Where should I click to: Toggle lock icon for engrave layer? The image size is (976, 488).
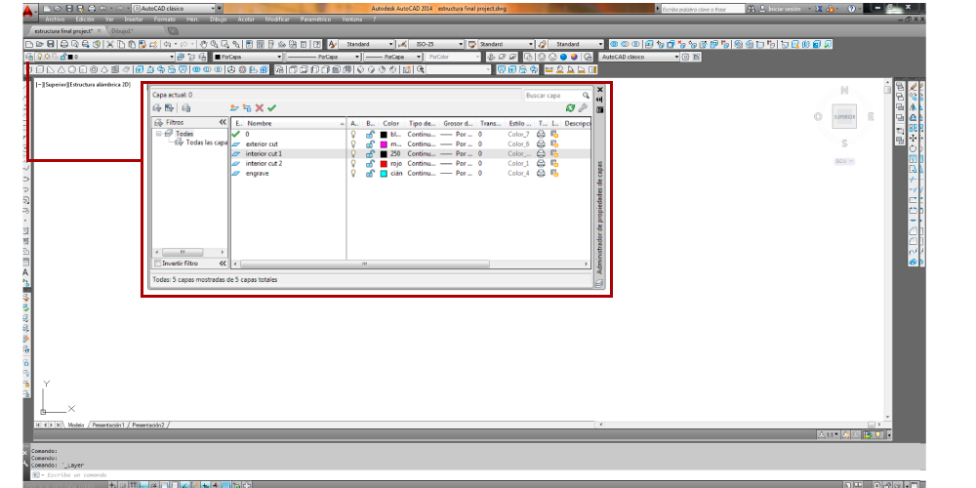coord(370,173)
